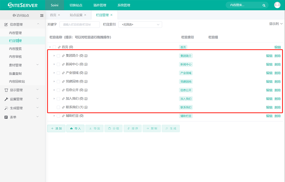
Task: Close the 站点设置 tab
Action: 85,15
